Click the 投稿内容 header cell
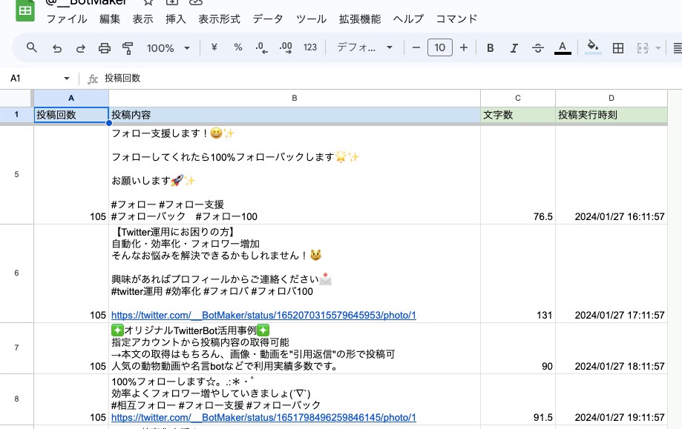This screenshot has height=429, width=682. (295, 115)
